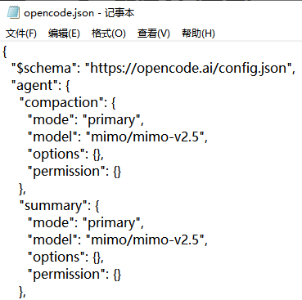Image resolution: width=302 pixels, height=300 pixels.
Task: Click the Notepad file icon in title bar
Action: [13, 13]
